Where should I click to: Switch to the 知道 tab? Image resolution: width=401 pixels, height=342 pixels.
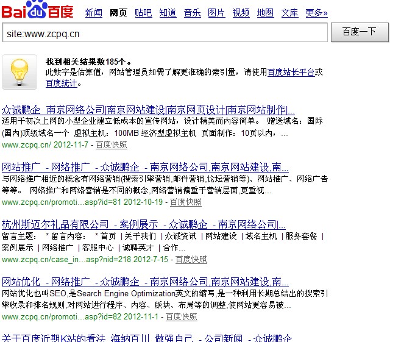tap(168, 13)
